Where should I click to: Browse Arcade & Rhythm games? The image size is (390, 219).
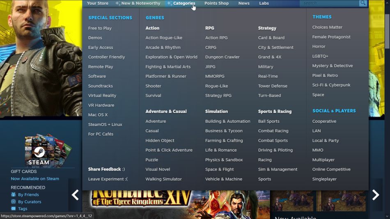(x=163, y=48)
